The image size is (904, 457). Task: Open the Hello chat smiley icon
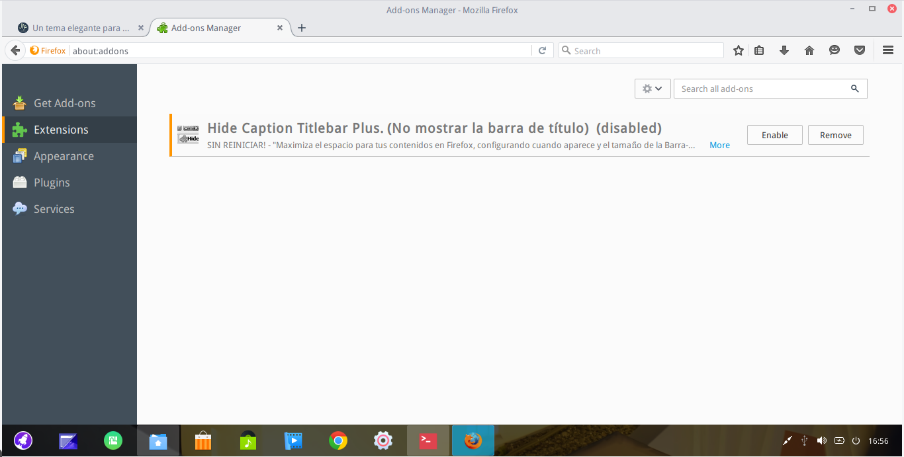(x=835, y=50)
